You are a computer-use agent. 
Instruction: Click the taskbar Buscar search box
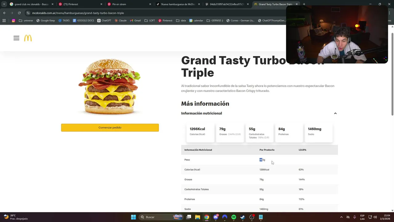tap(161, 217)
